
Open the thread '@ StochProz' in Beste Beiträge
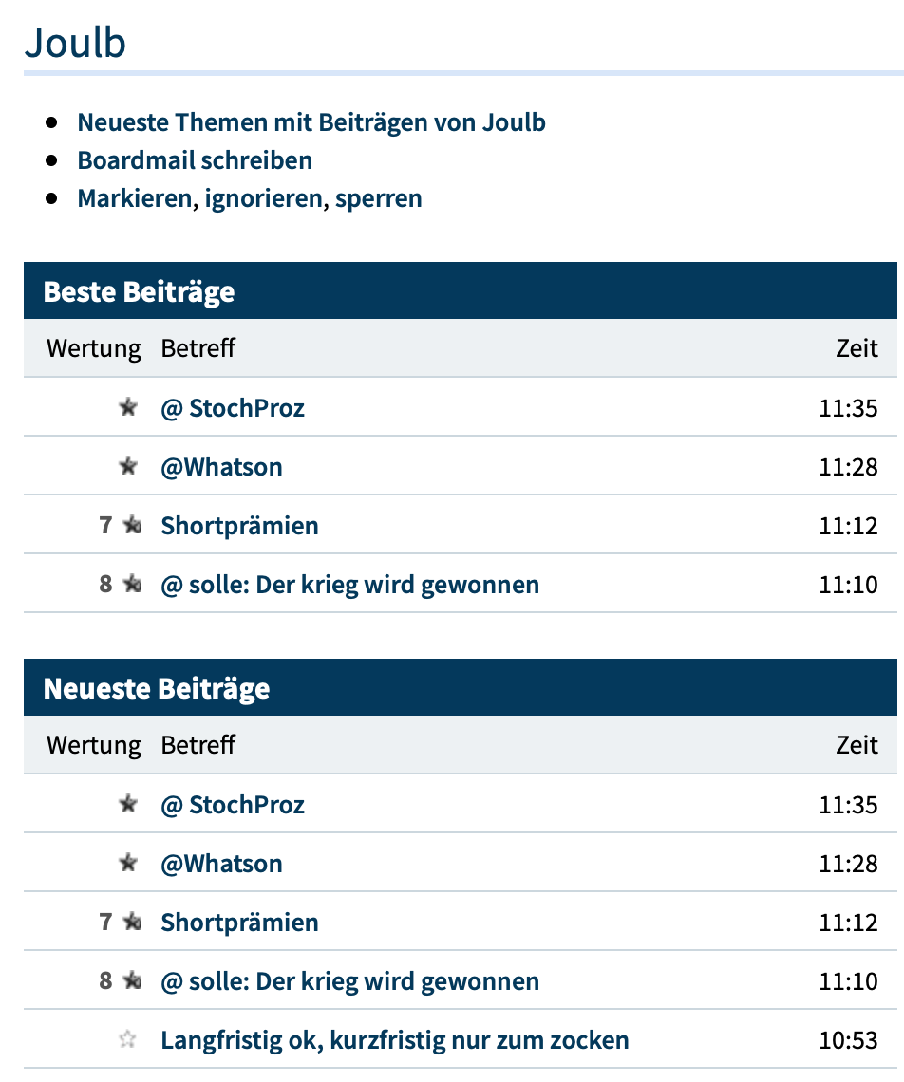(232, 407)
